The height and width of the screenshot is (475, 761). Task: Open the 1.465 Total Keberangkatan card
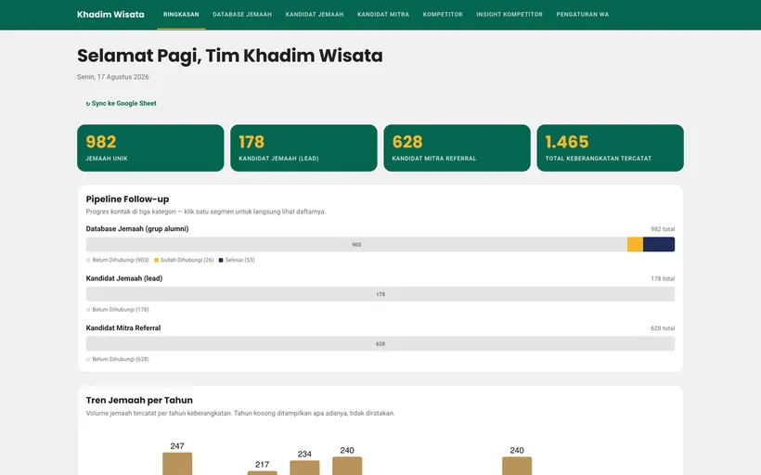point(610,148)
